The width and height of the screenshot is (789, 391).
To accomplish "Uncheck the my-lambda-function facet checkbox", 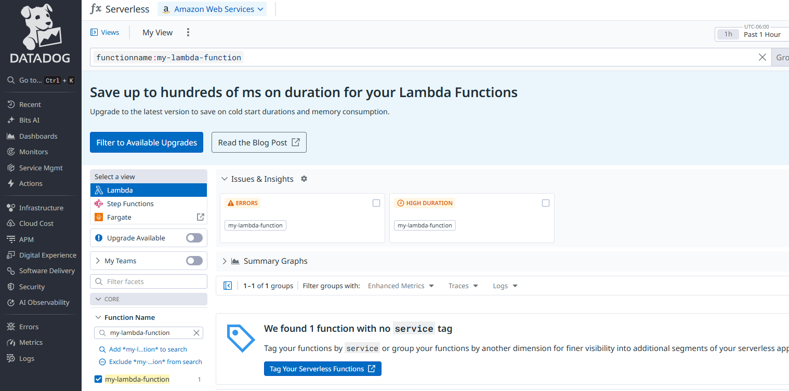I will 98,379.
